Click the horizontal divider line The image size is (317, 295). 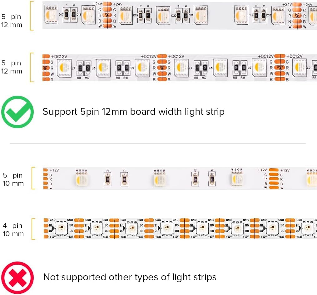[158, 144]
